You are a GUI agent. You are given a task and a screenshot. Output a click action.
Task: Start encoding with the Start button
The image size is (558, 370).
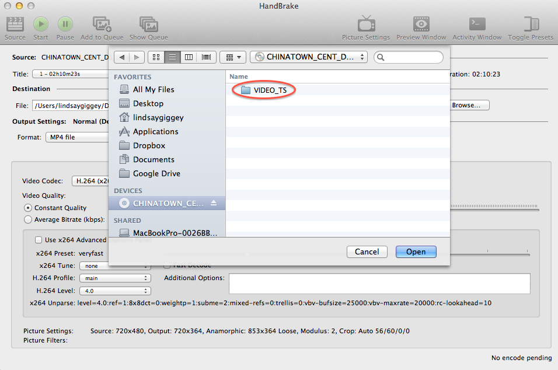tap(41, 28)
